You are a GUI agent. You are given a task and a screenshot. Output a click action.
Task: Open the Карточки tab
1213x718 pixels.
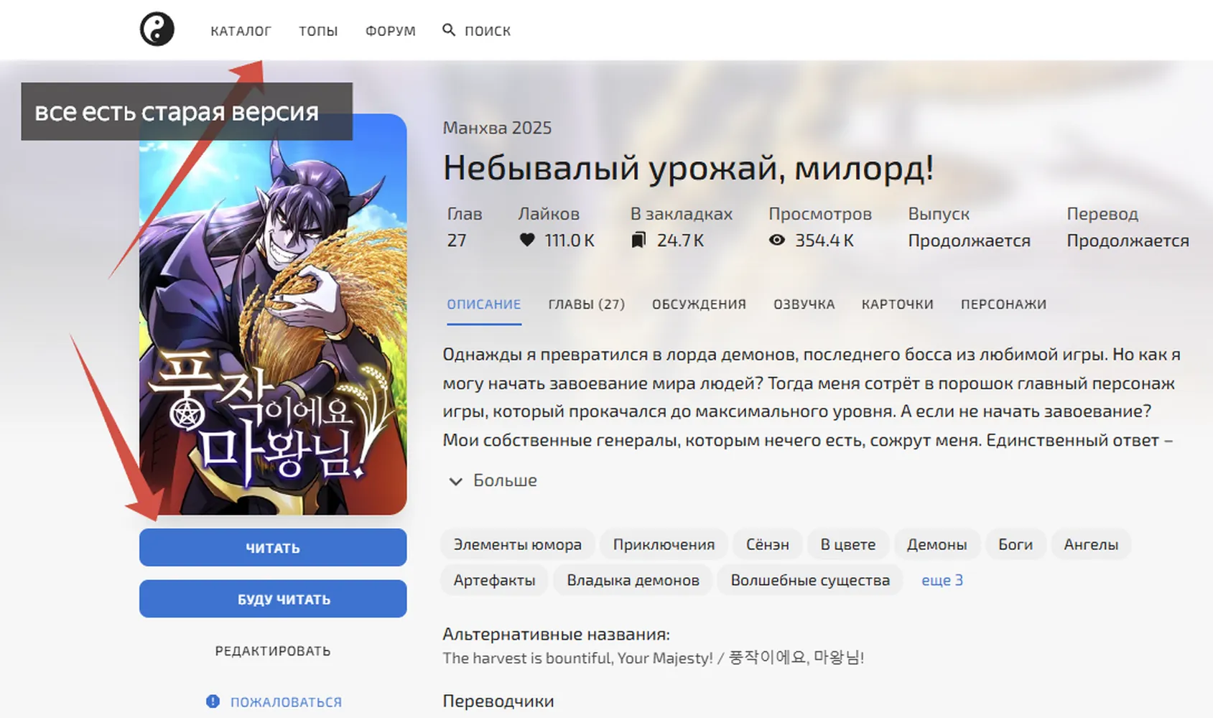pos(897,304)
